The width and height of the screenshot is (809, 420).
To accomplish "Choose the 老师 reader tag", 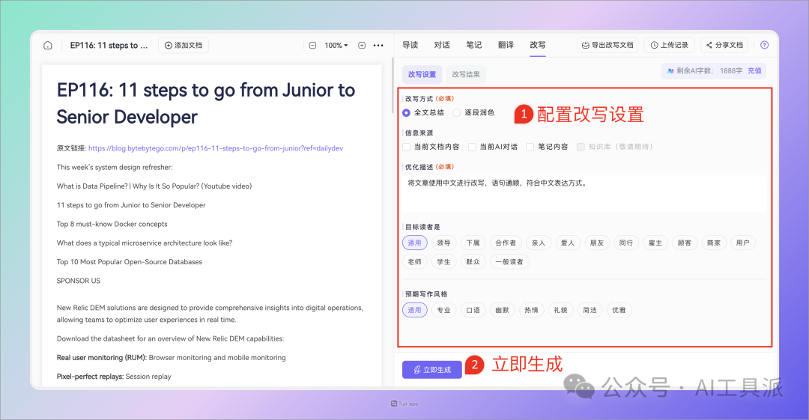I will [415, 262].
